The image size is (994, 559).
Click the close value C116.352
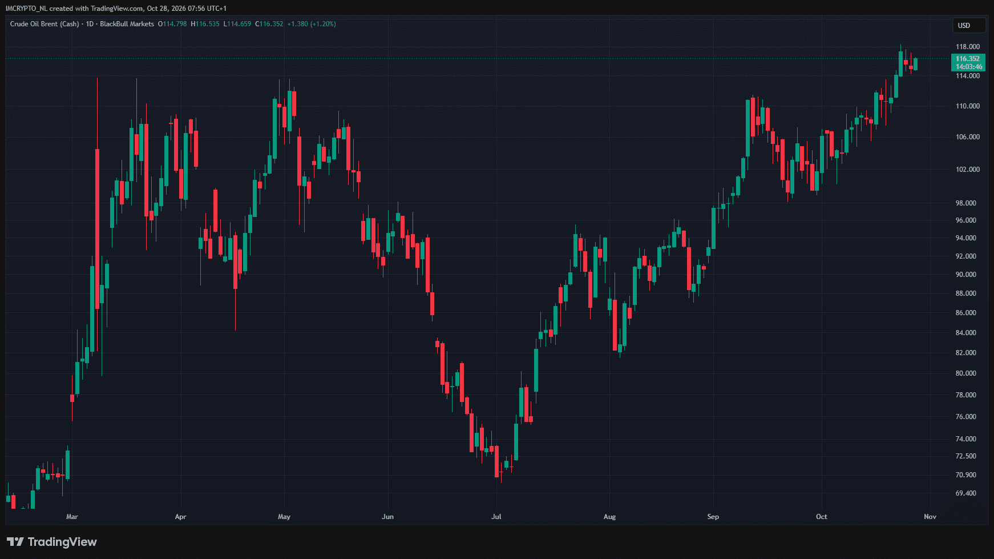coord(269,24)
